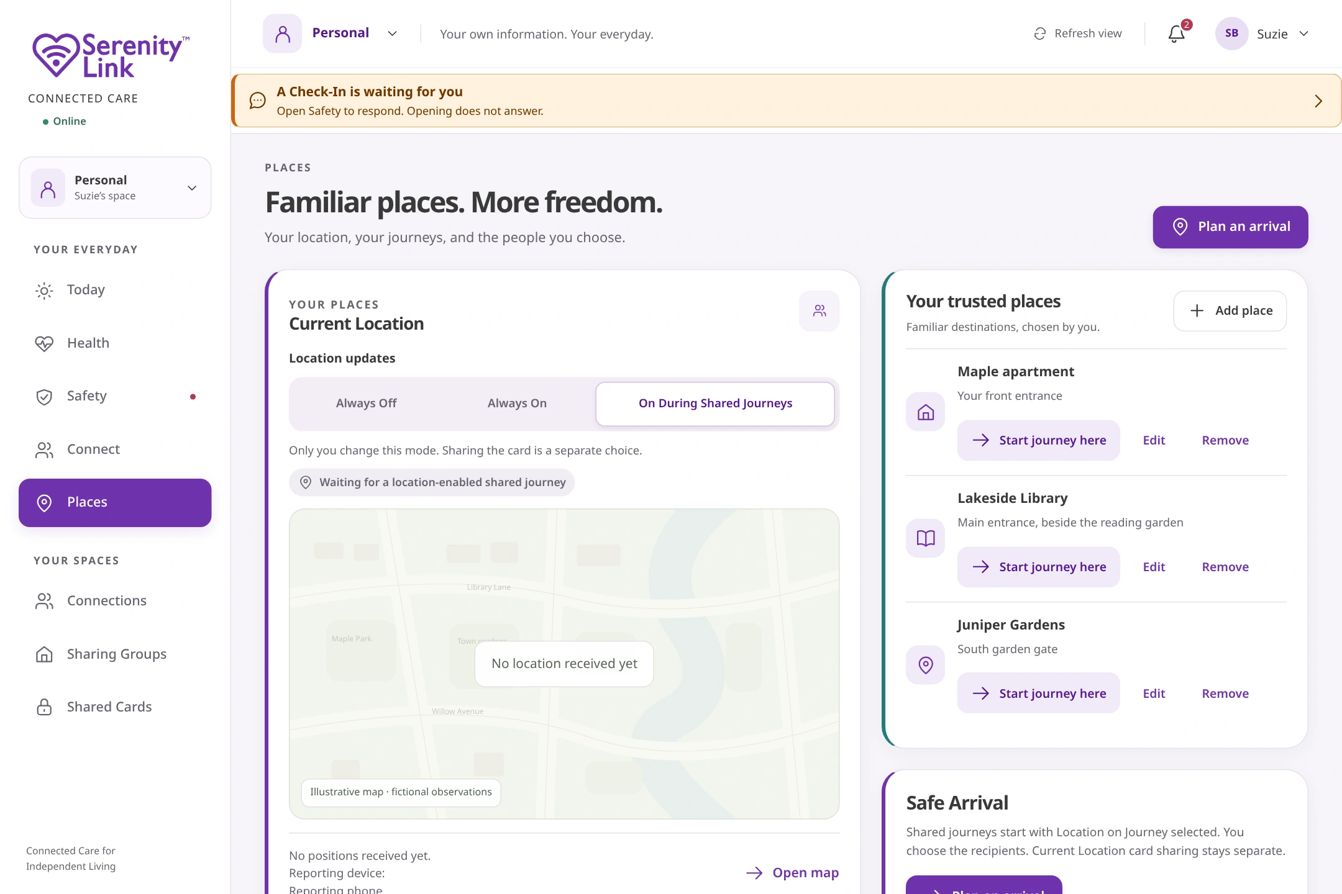Expand the Suzie account menu chevron
Viewport: 1342px width, 894px height.
point(1304,34)
